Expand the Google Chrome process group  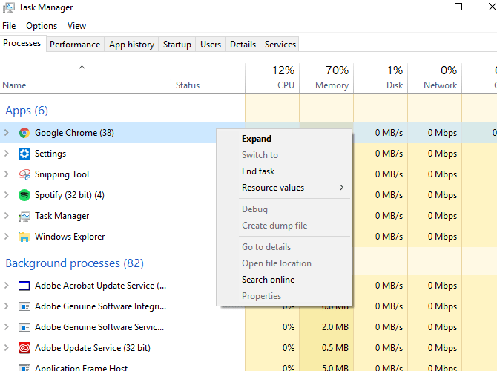(7, 133)
